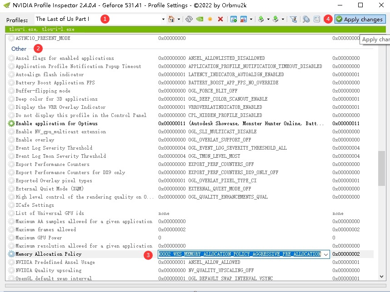Open the Memory Allocation Policy value dropdown
The width and height of the screenshot is (390, 292).
(326, 254)
